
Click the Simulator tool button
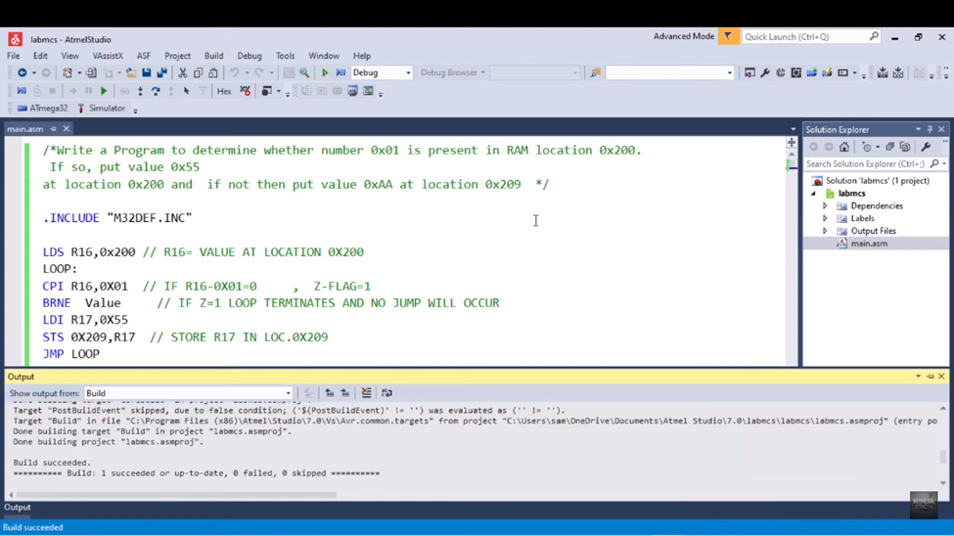click(101, 109)
